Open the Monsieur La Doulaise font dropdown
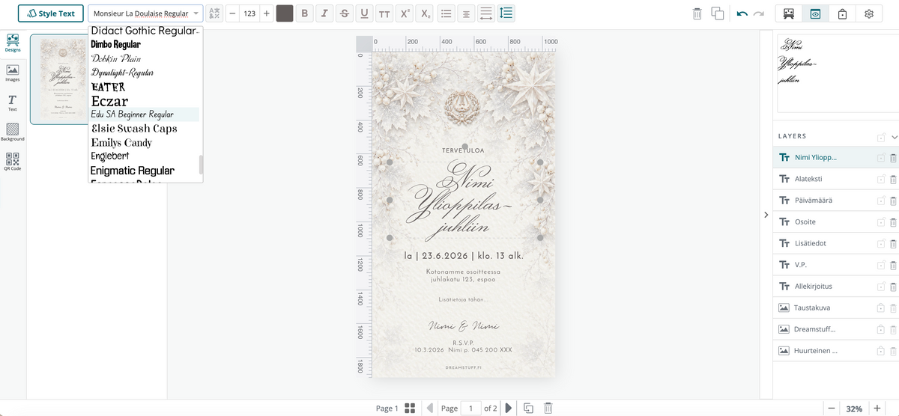 [145, 13]
